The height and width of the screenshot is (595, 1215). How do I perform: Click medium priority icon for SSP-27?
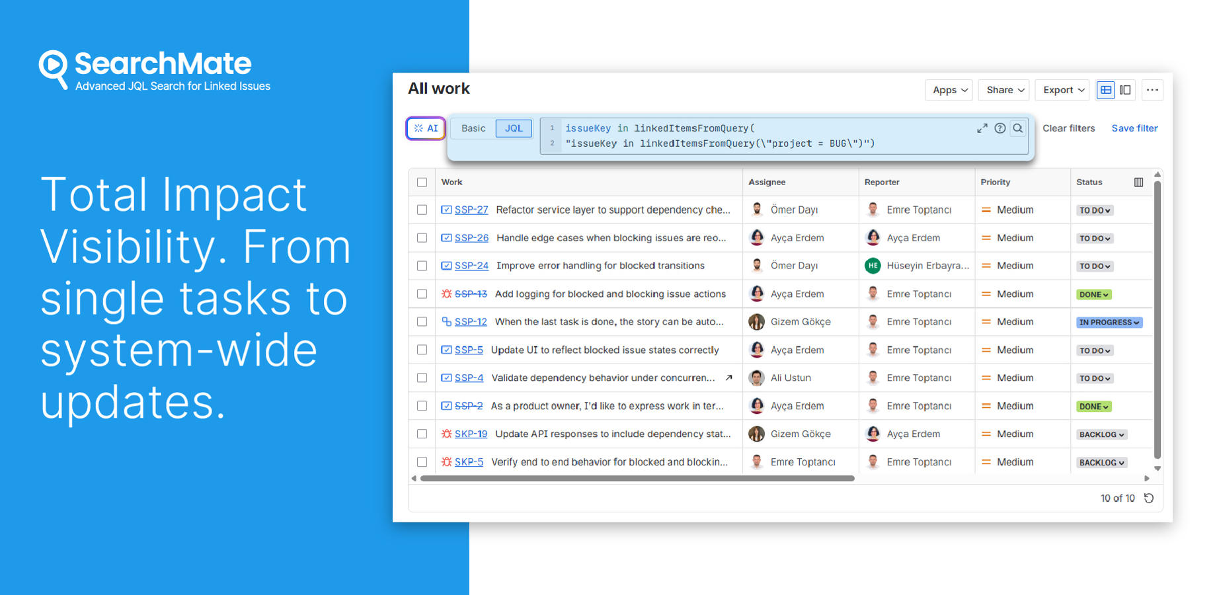(986, 210)
